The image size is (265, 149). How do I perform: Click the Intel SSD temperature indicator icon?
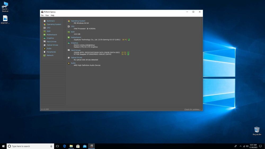tap(128, 52)
